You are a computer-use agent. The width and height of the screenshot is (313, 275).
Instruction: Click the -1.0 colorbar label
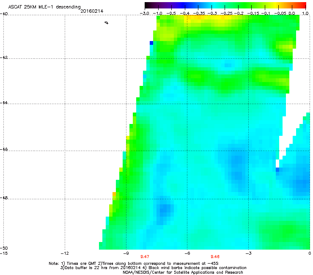coord(157,14)
